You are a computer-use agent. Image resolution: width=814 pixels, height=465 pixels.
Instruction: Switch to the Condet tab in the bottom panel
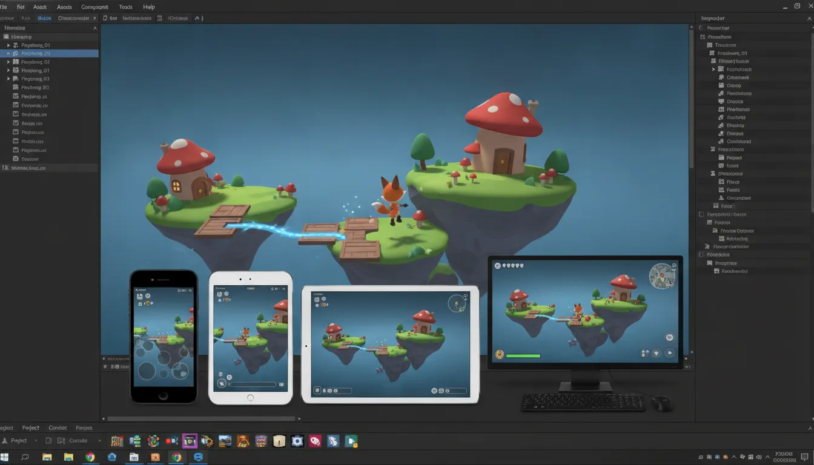[58, 427]
